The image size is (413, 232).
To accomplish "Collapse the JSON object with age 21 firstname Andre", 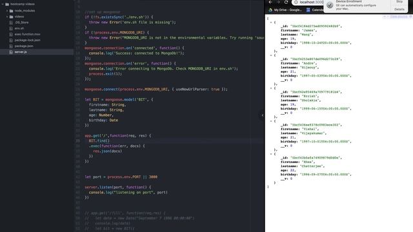I will [271, 55].
